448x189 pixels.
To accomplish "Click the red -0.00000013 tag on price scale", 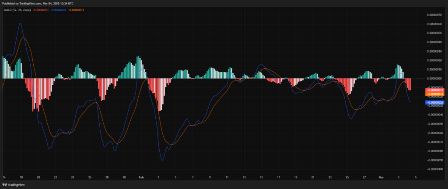I will click(434, 90).
